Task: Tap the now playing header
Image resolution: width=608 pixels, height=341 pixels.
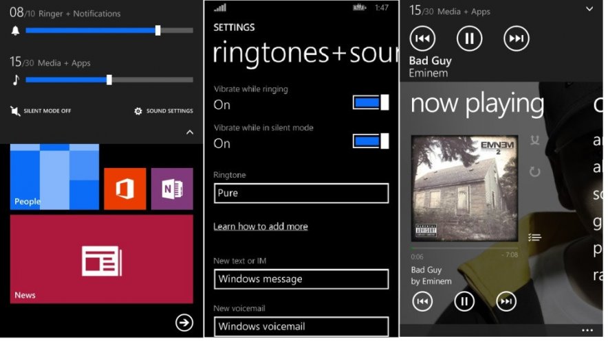Action: 477,104
